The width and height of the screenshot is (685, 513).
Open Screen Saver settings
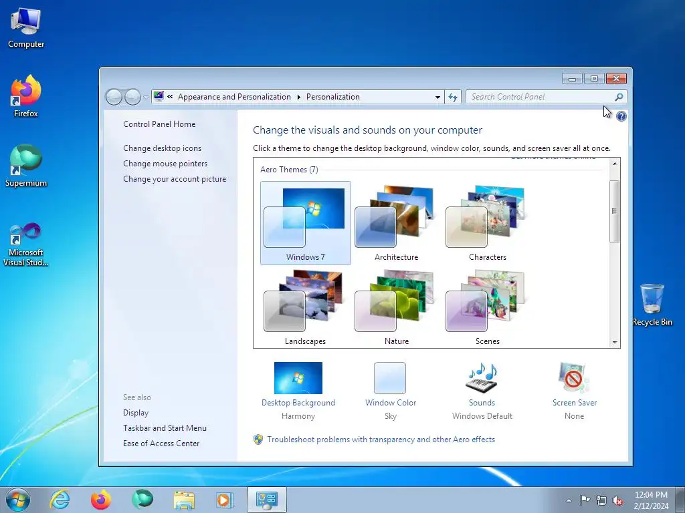click(575, 391)
